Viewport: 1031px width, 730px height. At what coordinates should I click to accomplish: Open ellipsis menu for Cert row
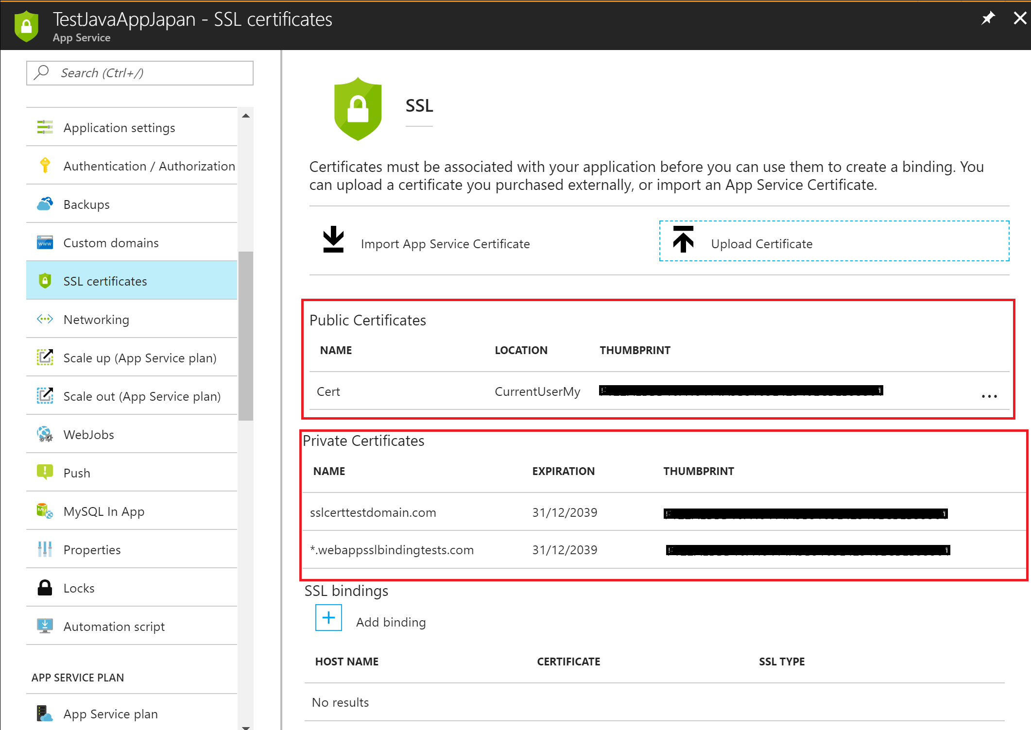989,396
